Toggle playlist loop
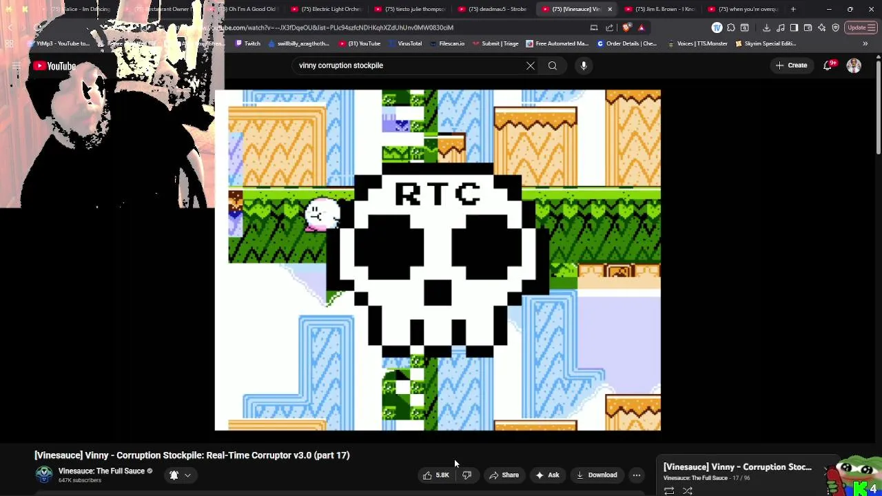Screen dimensions: 882x496 coord(669,490)
